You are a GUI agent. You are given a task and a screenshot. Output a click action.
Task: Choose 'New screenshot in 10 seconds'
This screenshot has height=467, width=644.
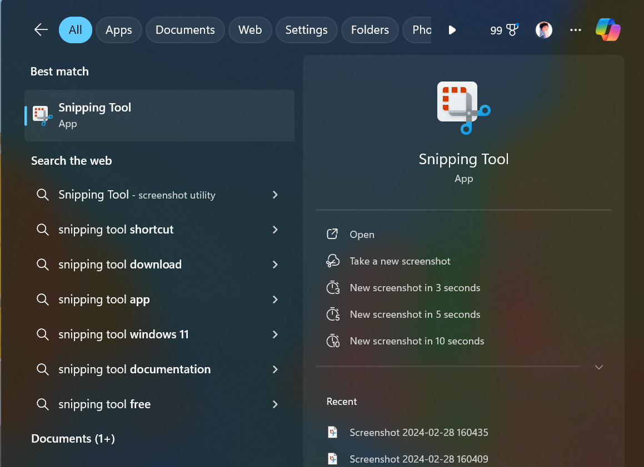(417, 341)
